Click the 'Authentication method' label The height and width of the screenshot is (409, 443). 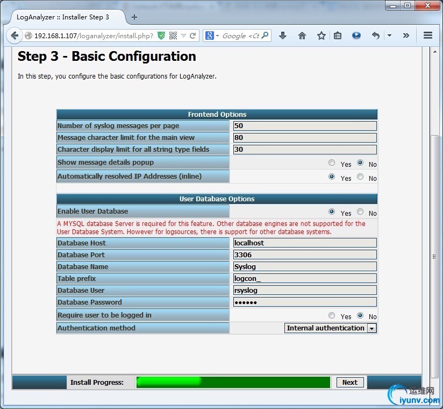click(x=96, y=328)
